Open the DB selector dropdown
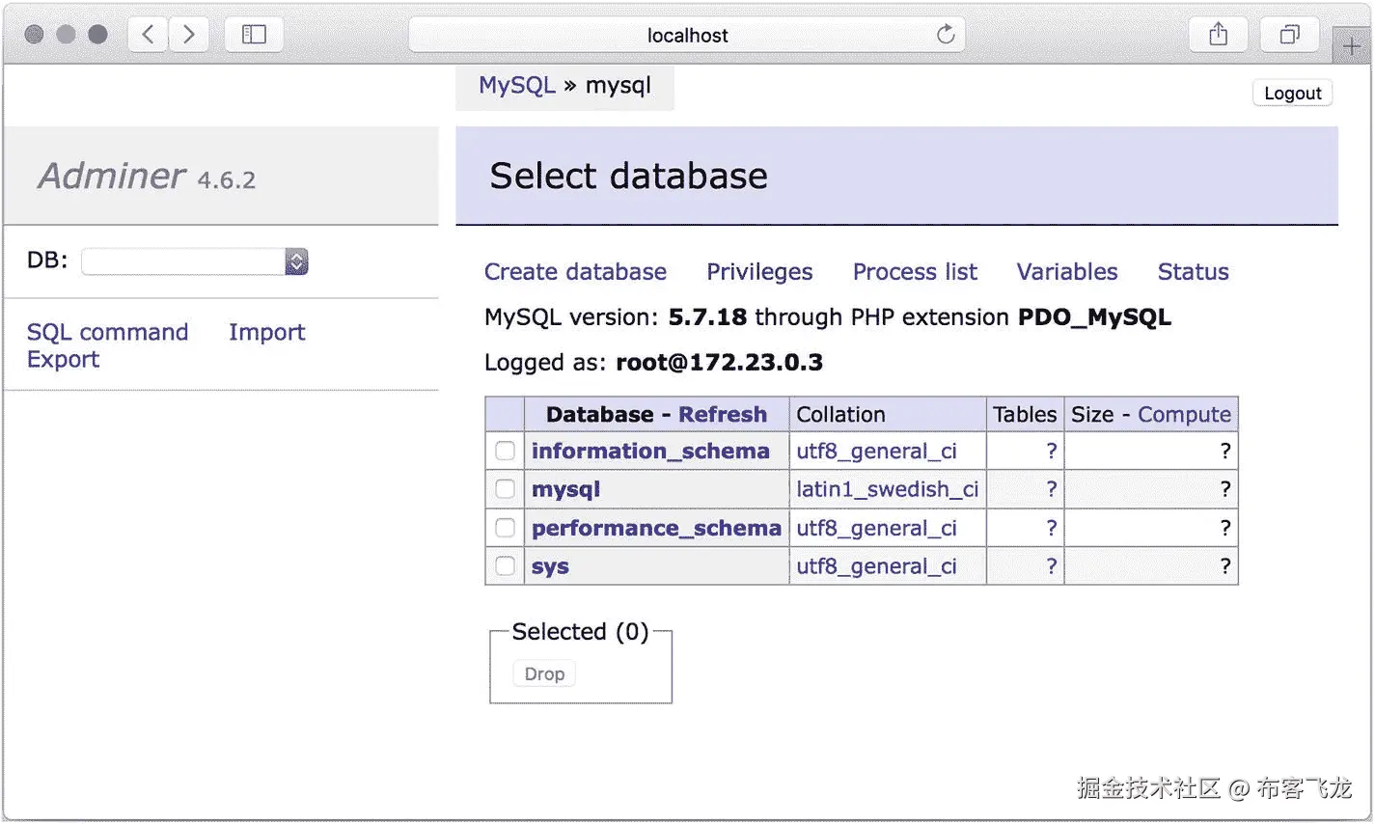Image resolution: width=1375 pixels, height=824 pixels. click(x=195, y=261)
